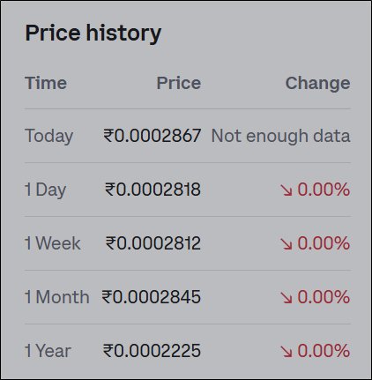Click the Price history heading

click(x=93, y=33)
